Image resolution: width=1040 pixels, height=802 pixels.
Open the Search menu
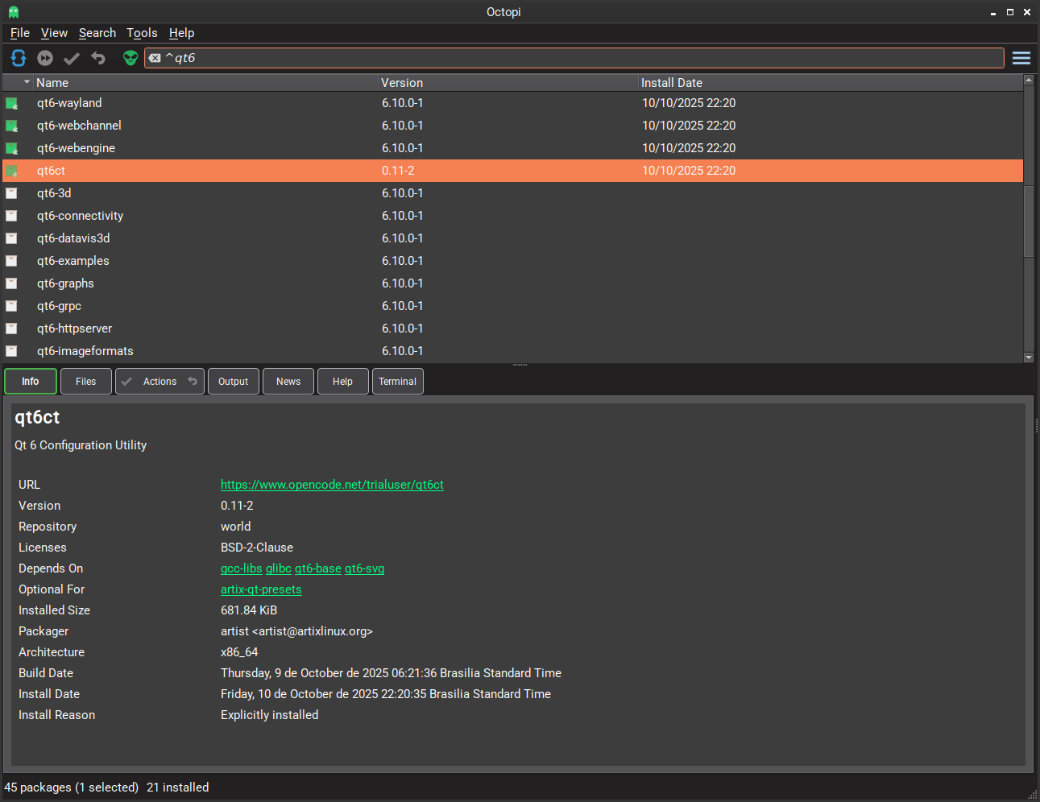coord(97,33)
